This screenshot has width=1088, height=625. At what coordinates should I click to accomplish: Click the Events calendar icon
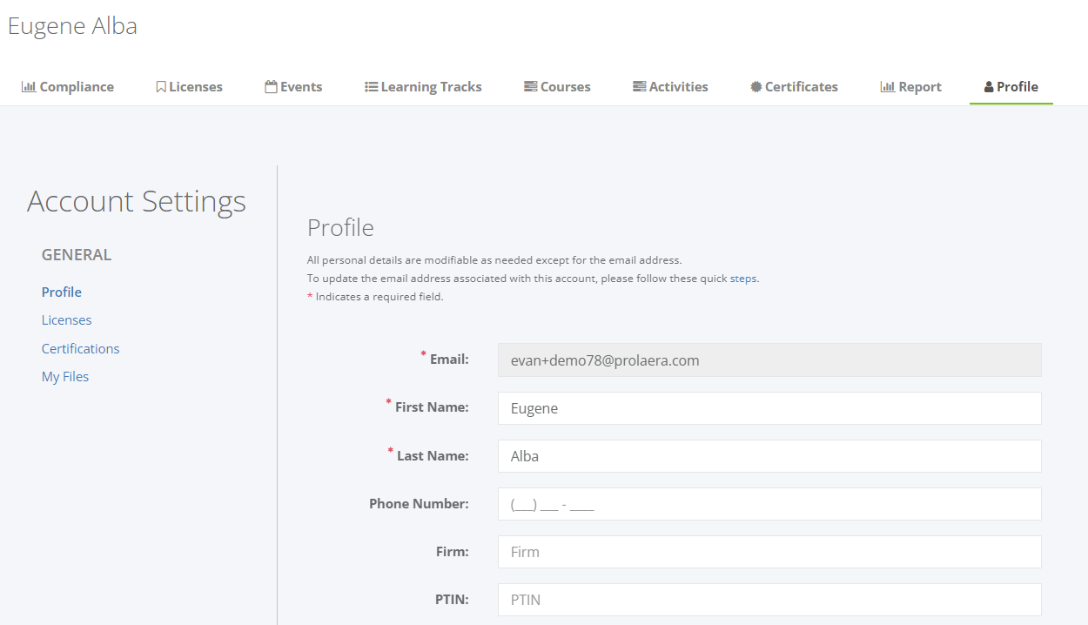click(x=271, y=87)
